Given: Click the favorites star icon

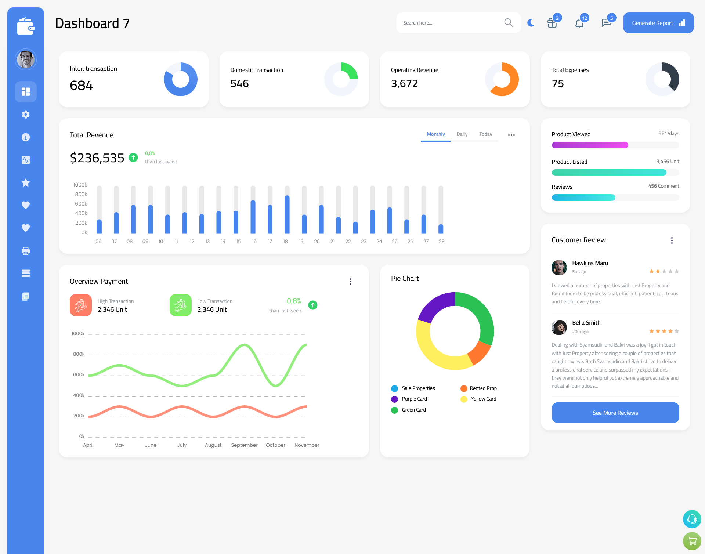Looking at the screenshot, I should click(x=25, y=182).
